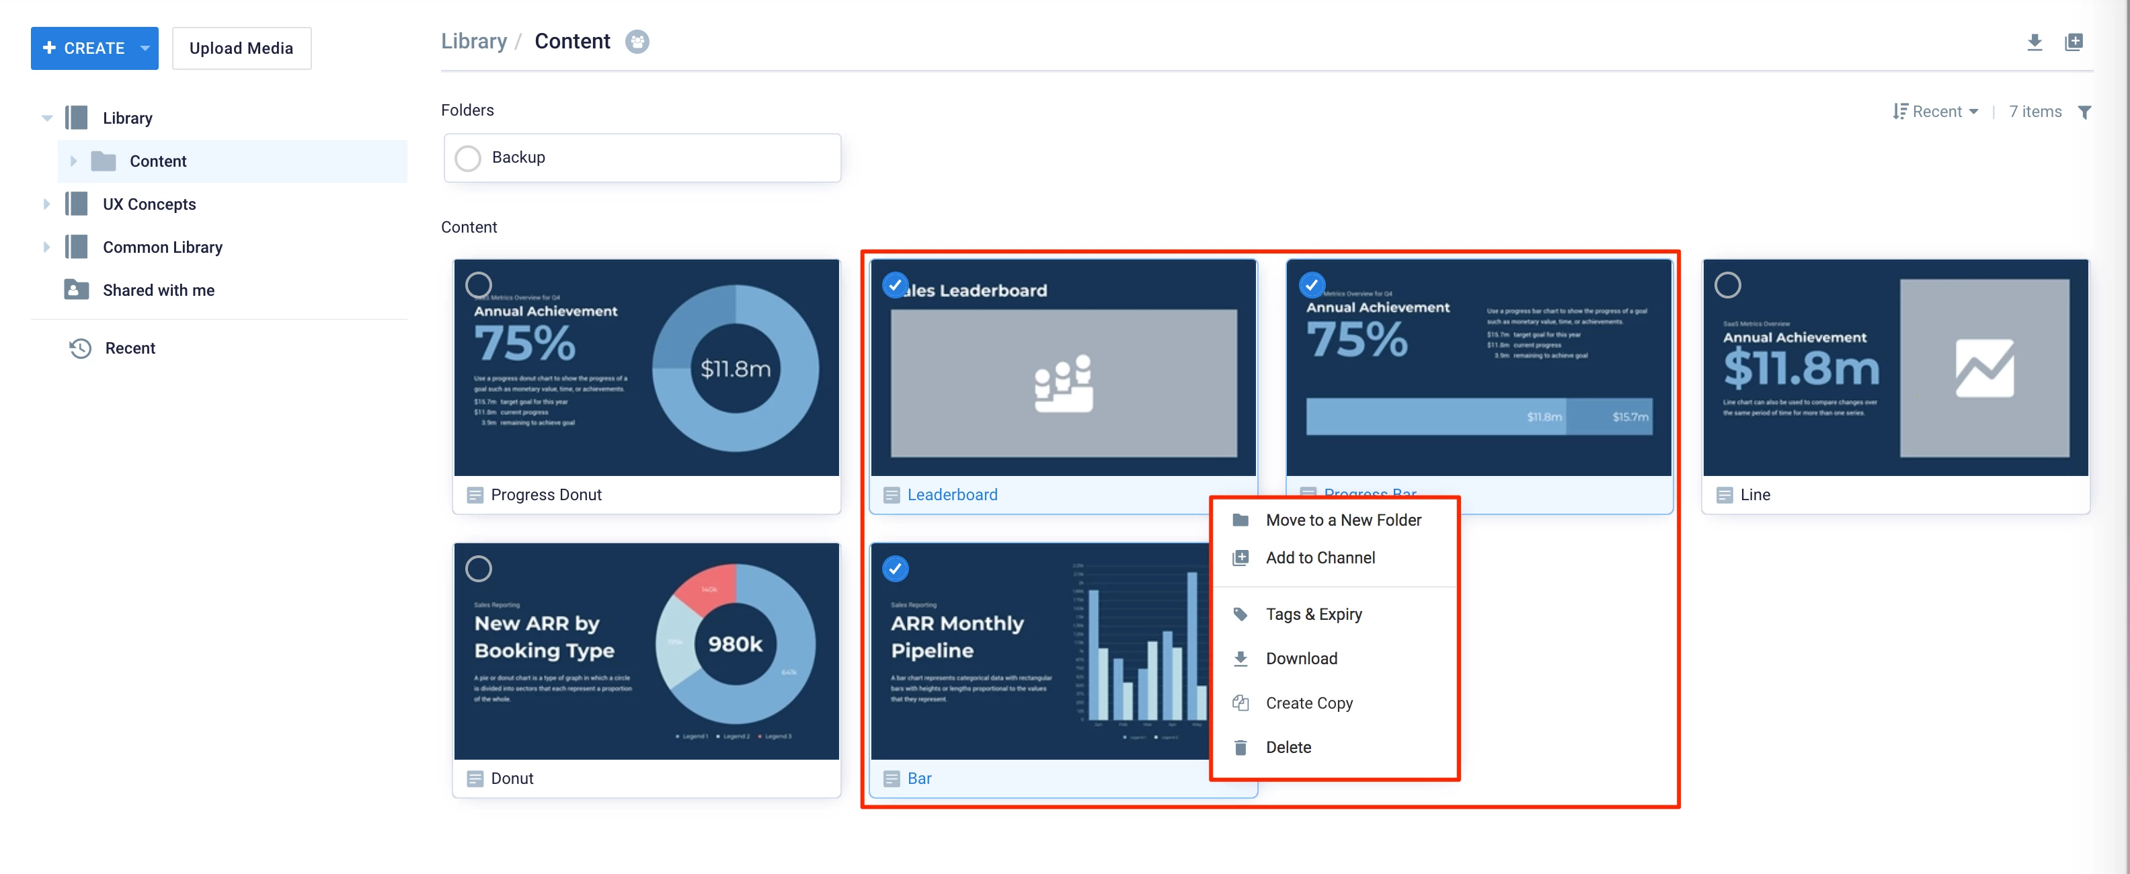
Task: Open the filter funnel icon
Action: pos(2084,112)
